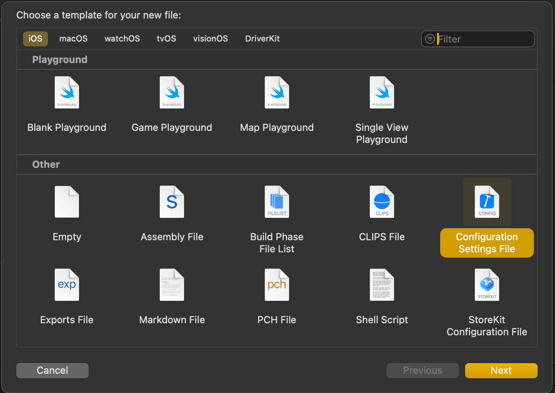The image size is (555, 393).
Task: Click the Previous button
Action: point(422,370)
